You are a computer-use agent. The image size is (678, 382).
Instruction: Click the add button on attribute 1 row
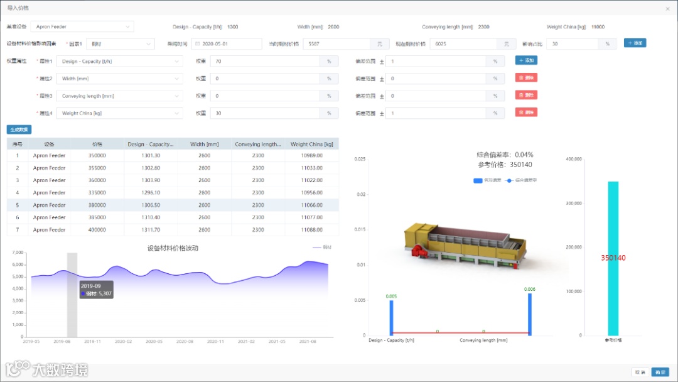point(526,60)
